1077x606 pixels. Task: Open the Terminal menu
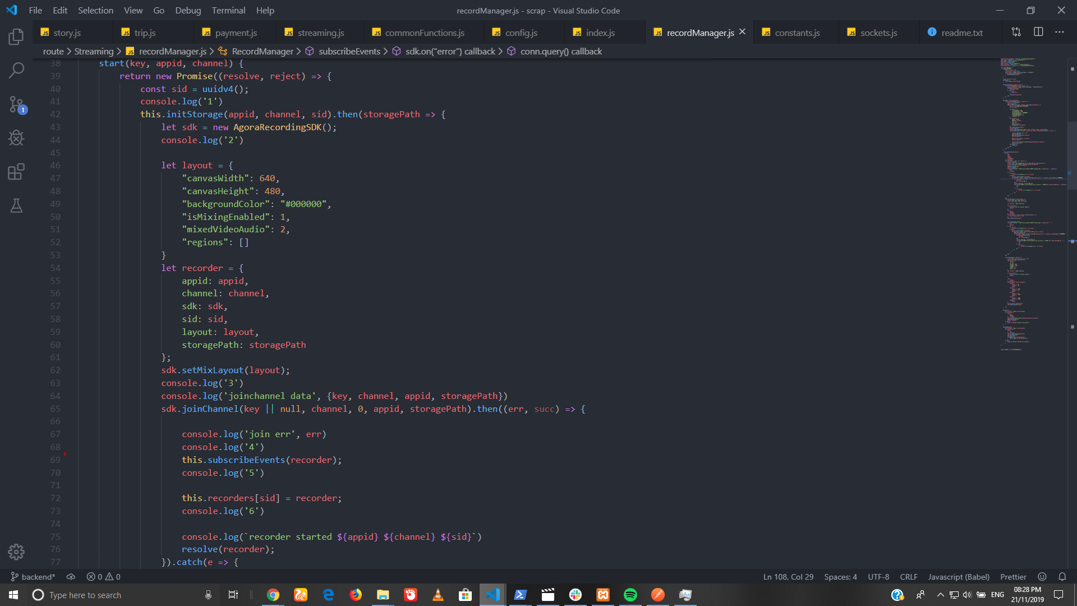point(228,10)
